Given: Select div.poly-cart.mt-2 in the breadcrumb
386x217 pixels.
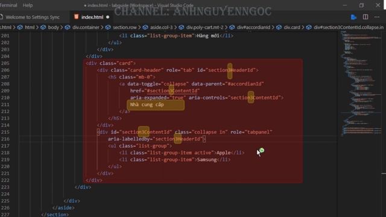Looking at the screenshot, I should [x=205, y=27].
